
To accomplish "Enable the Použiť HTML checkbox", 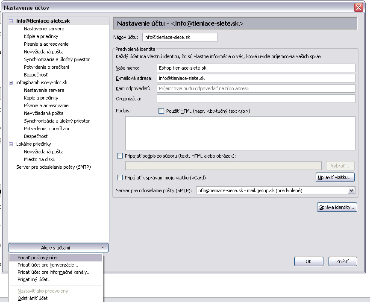I will click(161, 111).
